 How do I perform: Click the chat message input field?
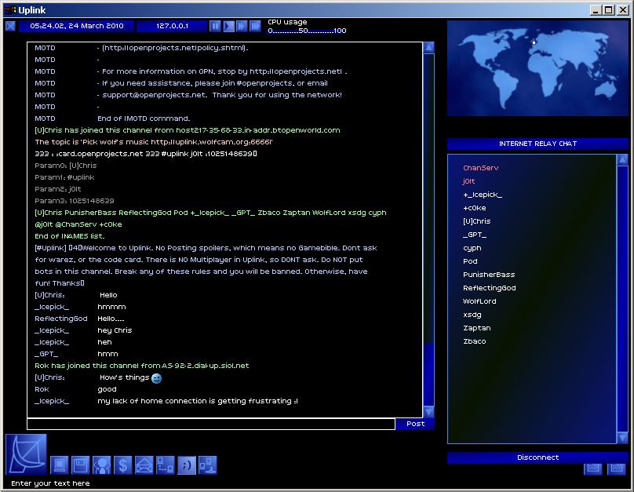[210, 424]
